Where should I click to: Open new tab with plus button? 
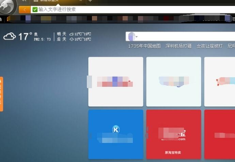[90, 1]
